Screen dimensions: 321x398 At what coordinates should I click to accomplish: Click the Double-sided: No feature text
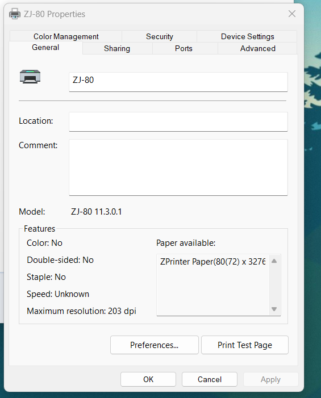[x=60, y=260]
